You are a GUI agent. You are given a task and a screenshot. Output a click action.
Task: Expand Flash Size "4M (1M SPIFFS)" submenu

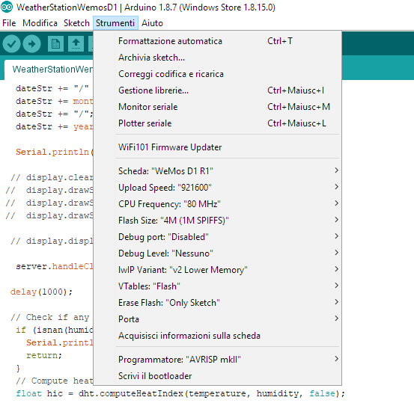point(218,221)
